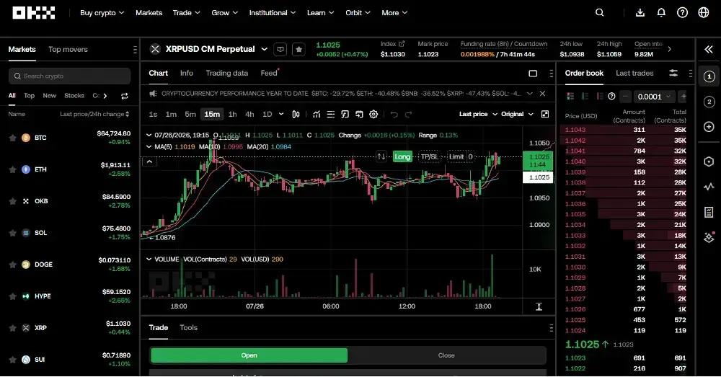Click the order book help question icon
The width and height of the screenshot is (721, 377).
(x=611, y=96)
